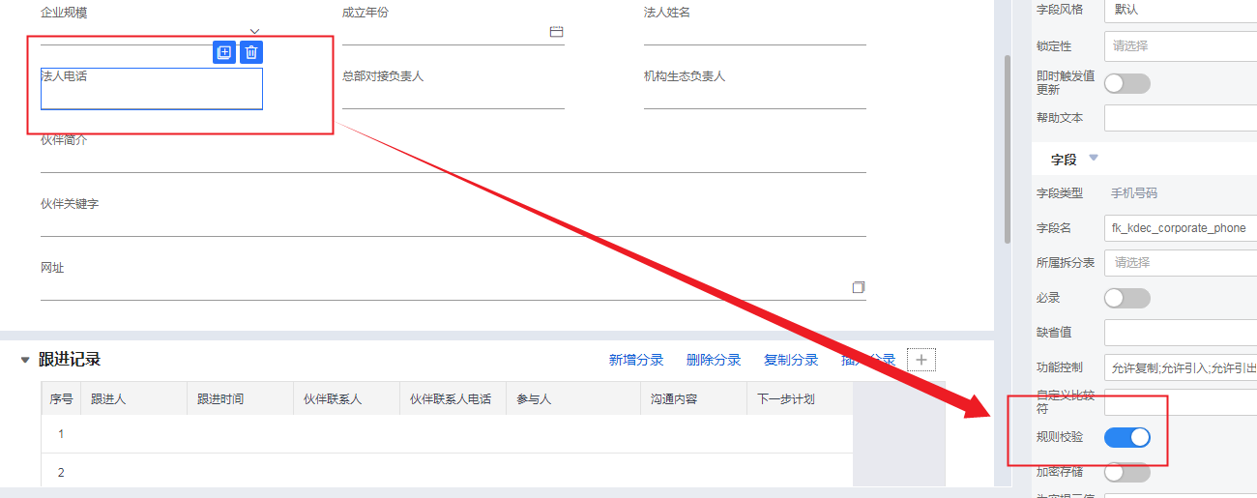Click the form area vertical scrollbar
1257x498 pixels.
pos(1009,151)
